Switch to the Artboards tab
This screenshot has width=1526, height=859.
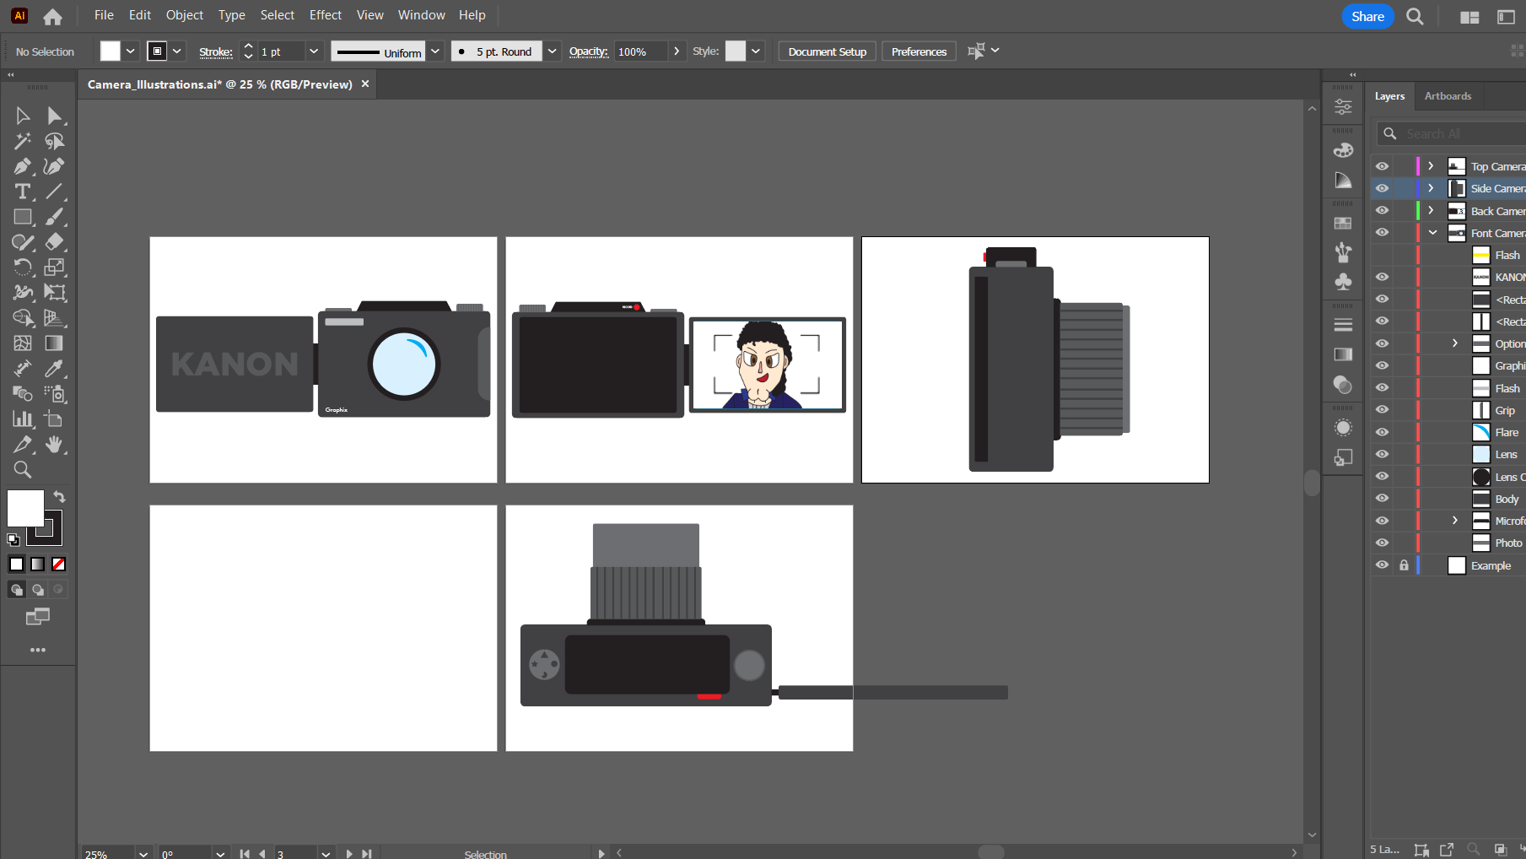pos(1448,96)
